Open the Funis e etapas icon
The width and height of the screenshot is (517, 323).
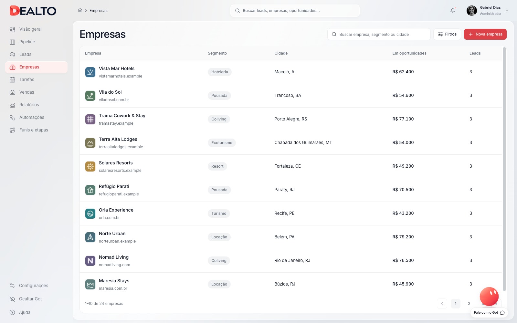point(13,130)
